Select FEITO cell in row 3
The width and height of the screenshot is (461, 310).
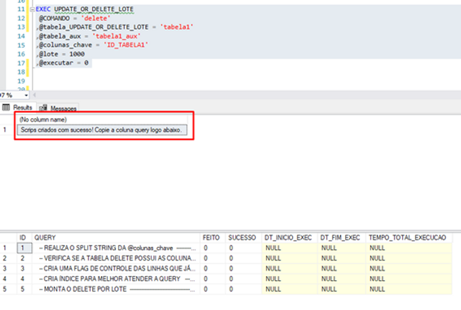pyautogui.click(x=213, y=269)
